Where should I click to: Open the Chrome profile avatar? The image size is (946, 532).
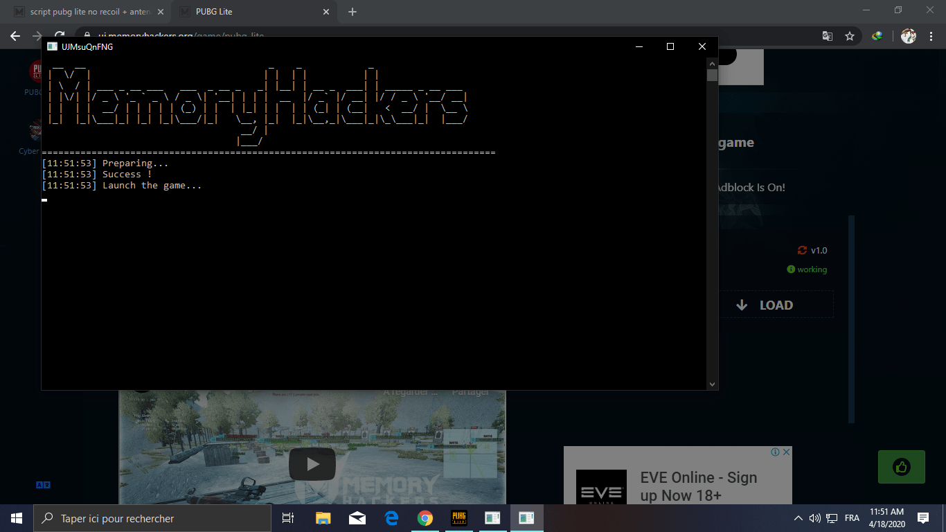[909, 36]
